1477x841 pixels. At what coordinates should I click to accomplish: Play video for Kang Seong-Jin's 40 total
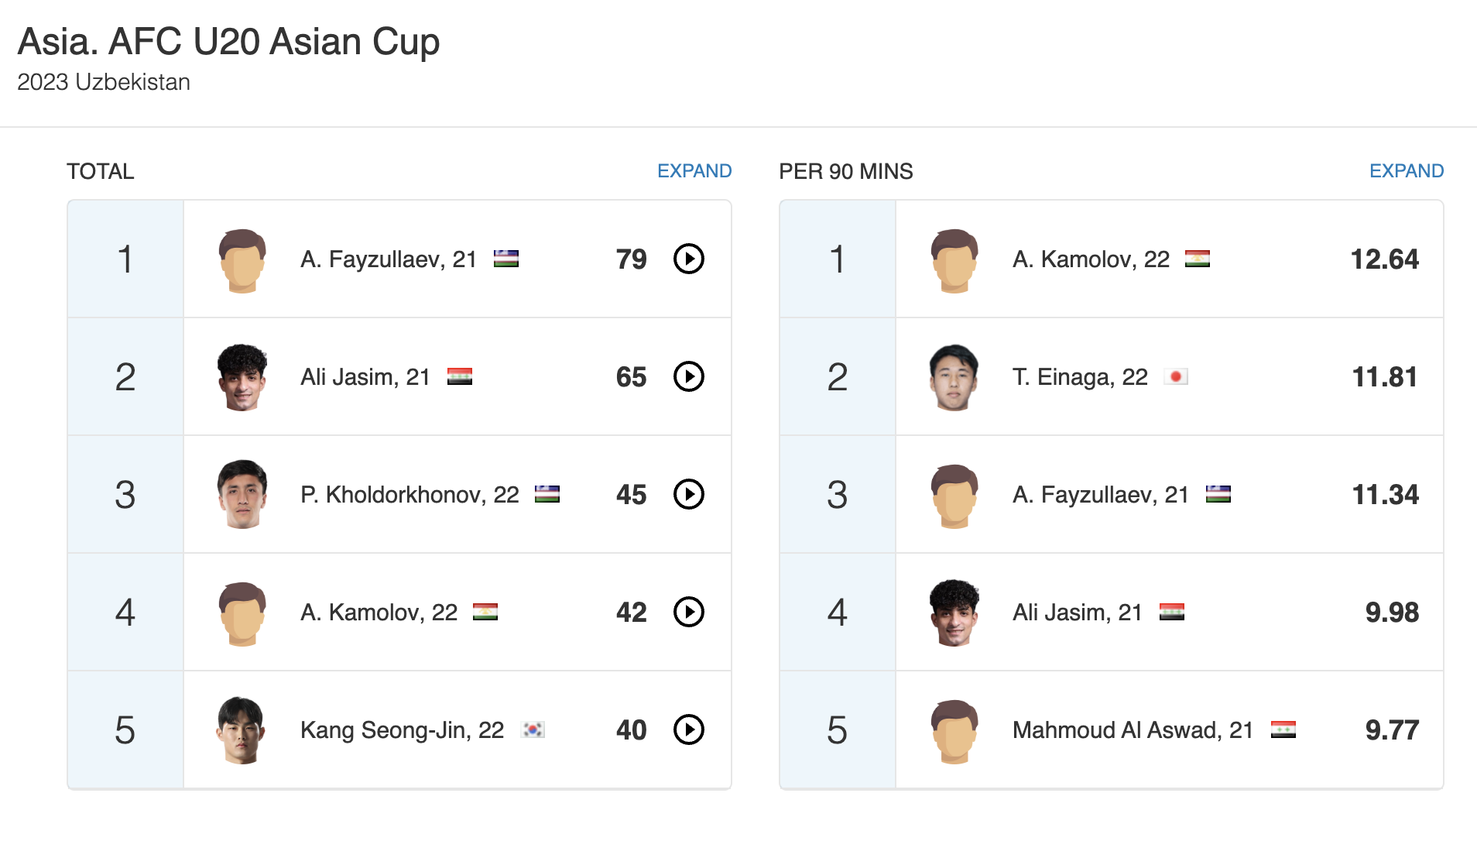[688, 729]
